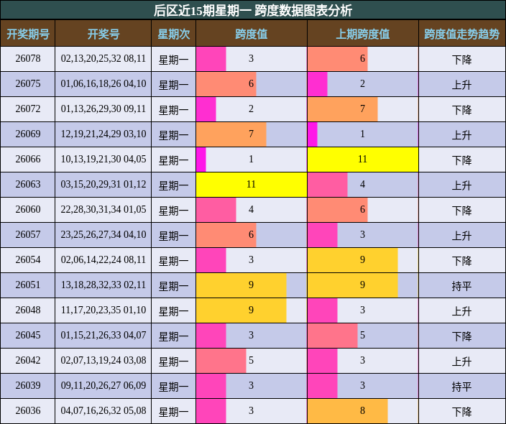Screen dimensions: 506x424
Task: Click draw numbers 02,06,14,22,24 08,11
Action: (103, 259)
